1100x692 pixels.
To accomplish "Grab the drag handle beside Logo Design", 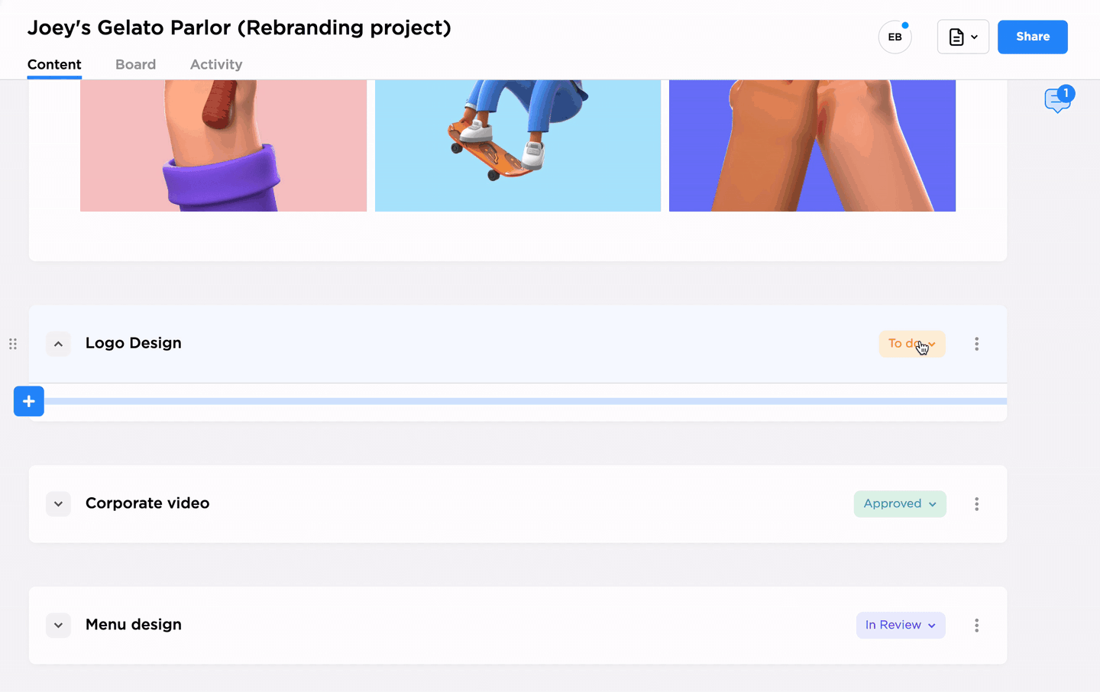I will tap(13, 344).
